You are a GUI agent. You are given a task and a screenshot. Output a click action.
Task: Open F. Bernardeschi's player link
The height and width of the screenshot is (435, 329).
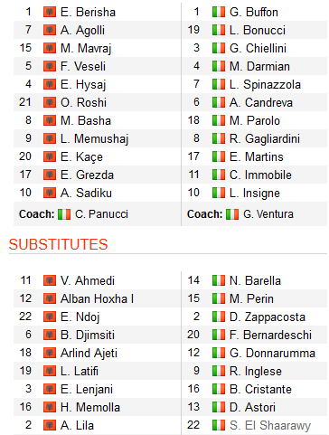[x=270, y=335]
